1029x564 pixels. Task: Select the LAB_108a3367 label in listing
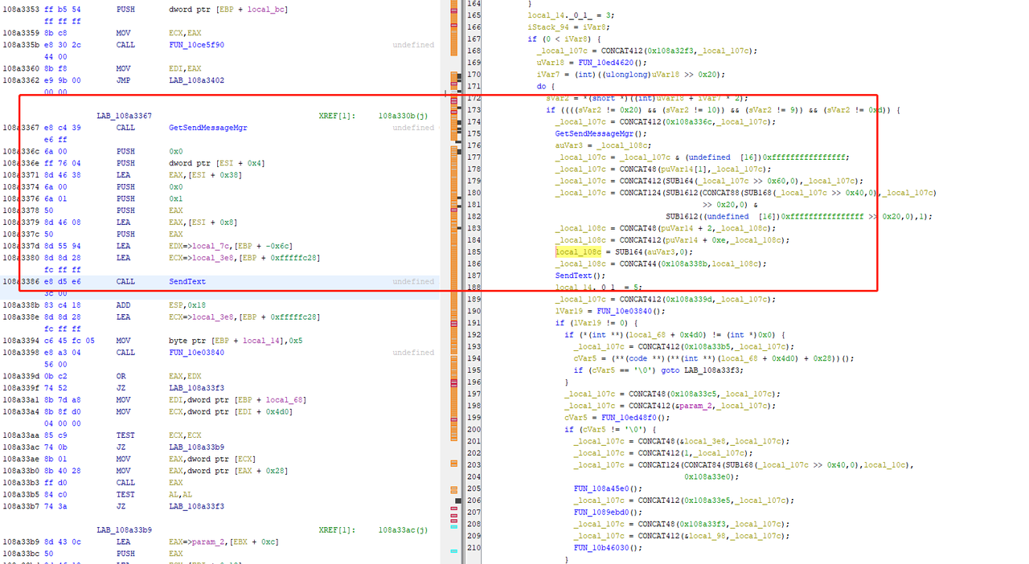[x=124, y=116]
